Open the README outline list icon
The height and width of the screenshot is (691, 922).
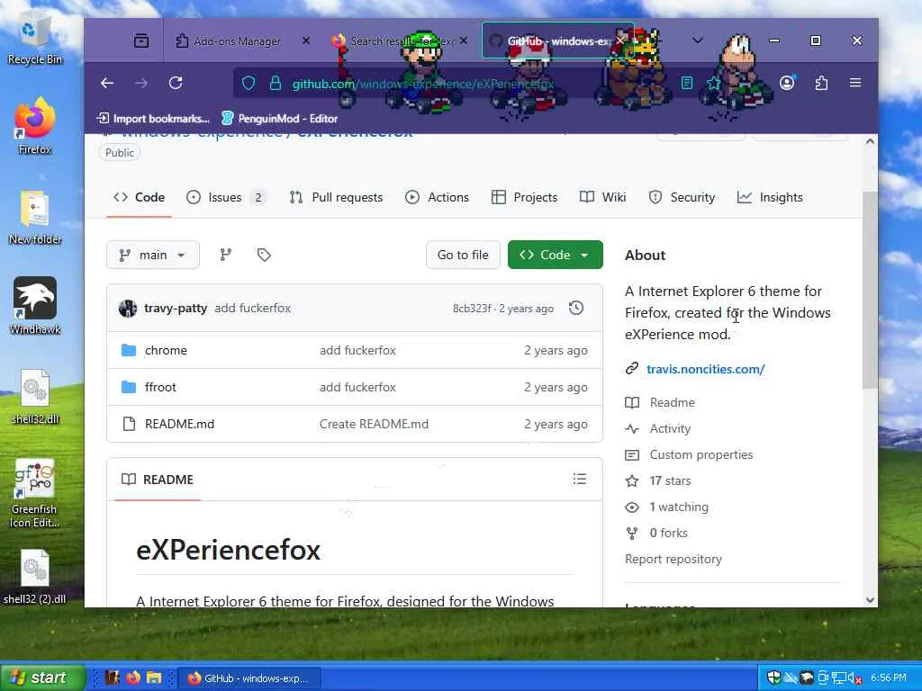tap(580, 479)
